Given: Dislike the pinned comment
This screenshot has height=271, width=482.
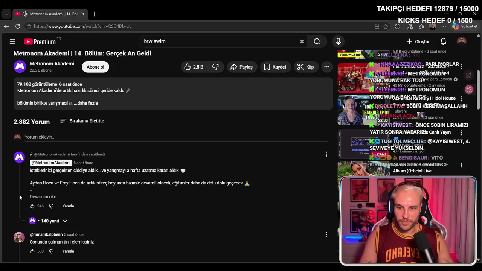Looking at the screenshot, I should pyautogui.click(x=51, y=206).
